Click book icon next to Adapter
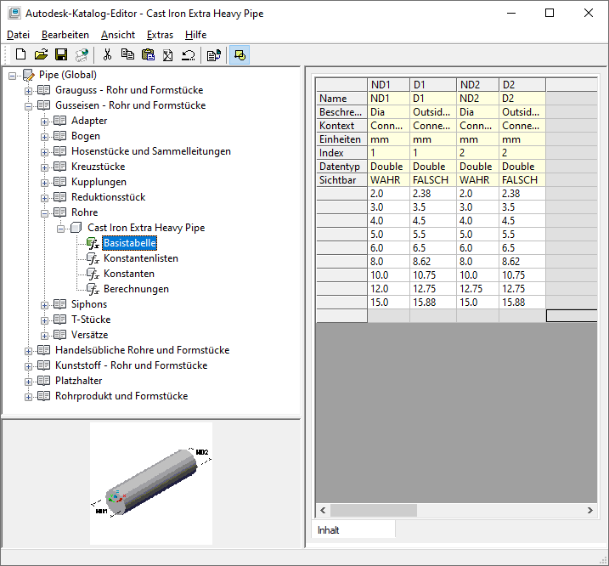Viewport: 609px width, 566px height. (x=59, y=121)
